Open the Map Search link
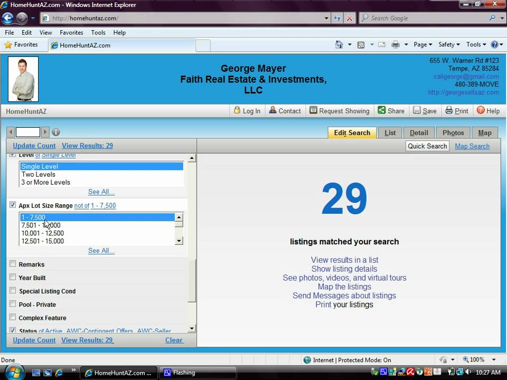The height and width of the screenshot is (380, 507). coord(472,146)
